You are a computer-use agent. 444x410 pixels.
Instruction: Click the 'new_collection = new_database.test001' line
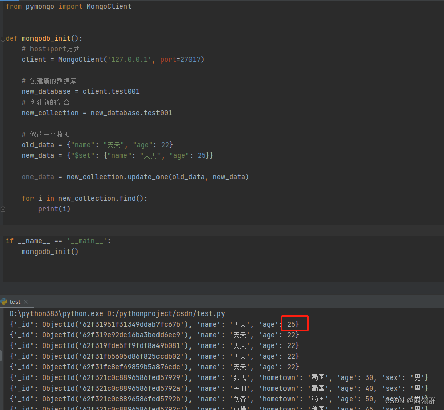point(97,113)
